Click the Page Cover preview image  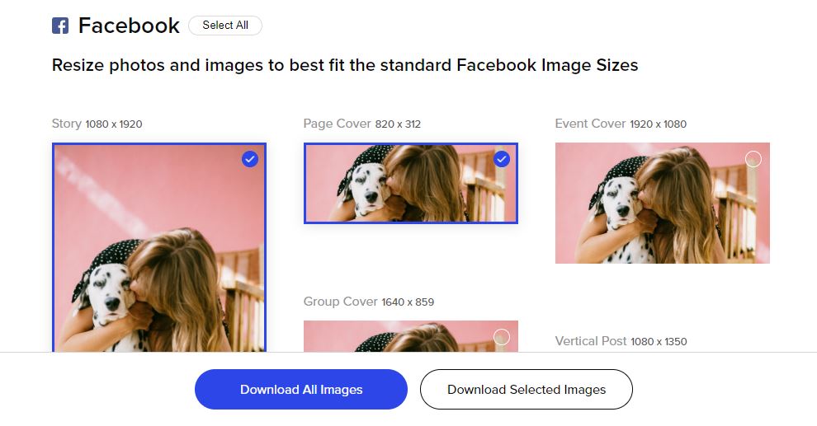pos(411,183)
